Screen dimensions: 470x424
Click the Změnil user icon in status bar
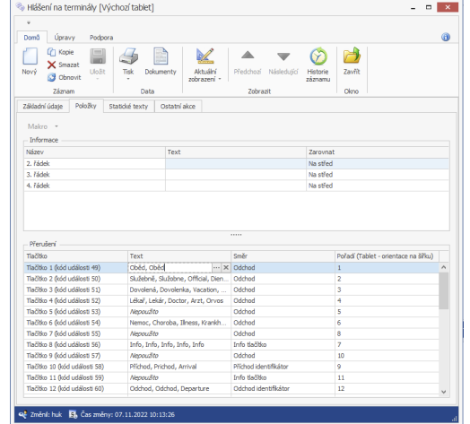[22, 414]
